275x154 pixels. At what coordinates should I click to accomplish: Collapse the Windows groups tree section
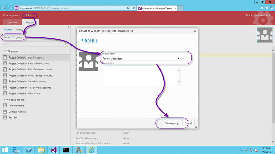point(4,99)
